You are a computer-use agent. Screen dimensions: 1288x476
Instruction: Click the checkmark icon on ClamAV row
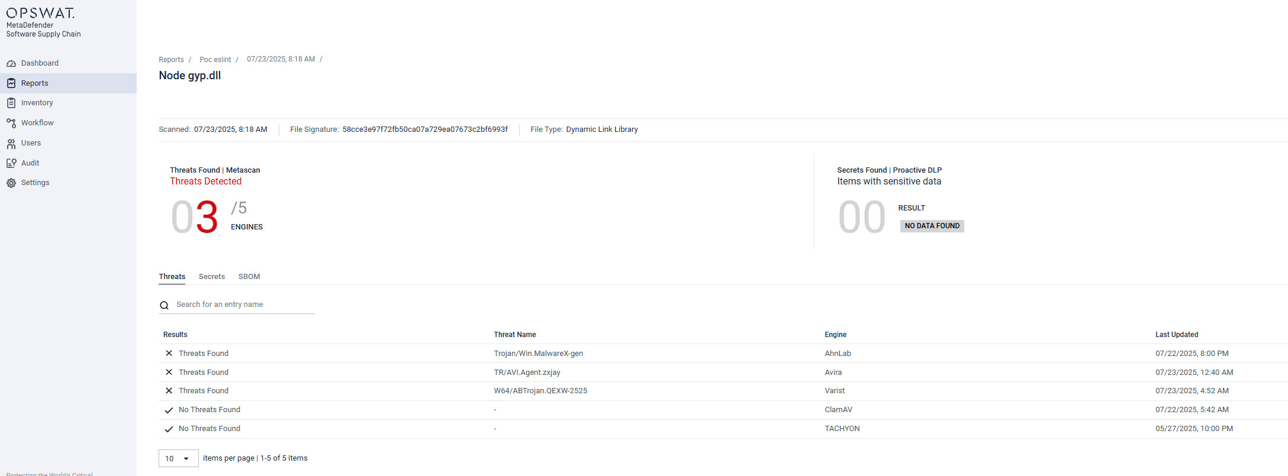(x=169, y=410)
